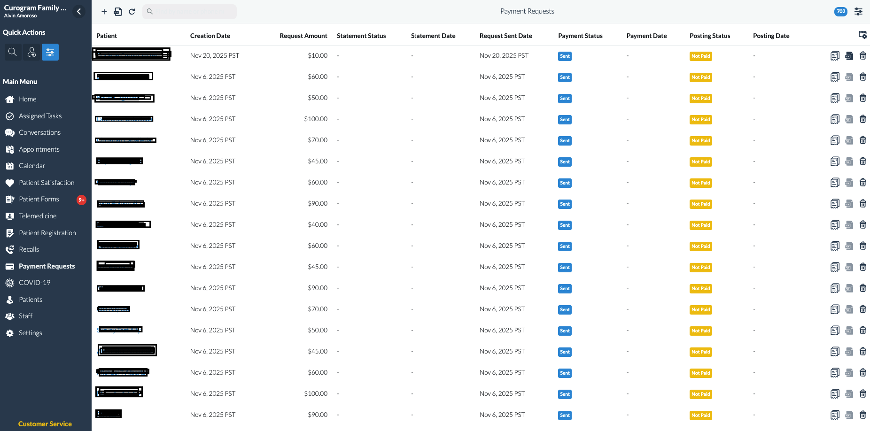This screenshot has height=431, width=870.
Task: Open table column settings icon
Action: point(862,35)
